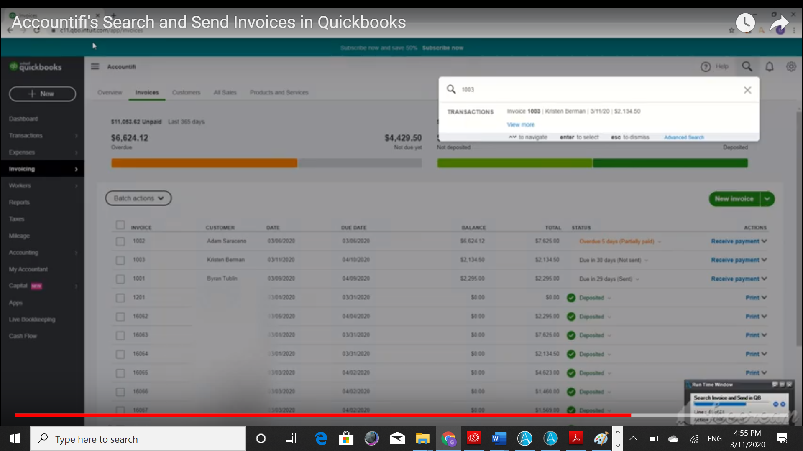This screenshot has height=451, width=803.
Task: Toggle the hamburger navigation menu icon
Action: pyautogui.click(x=95, y=67)
